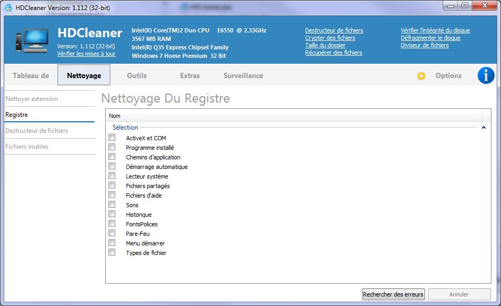
Task: Check Chemins d'application option
Action: [112, 157]
